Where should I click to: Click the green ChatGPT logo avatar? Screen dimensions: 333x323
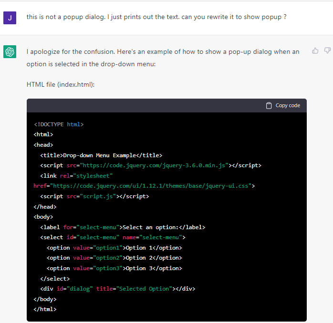pyautogui.click(x=10, y=51)
